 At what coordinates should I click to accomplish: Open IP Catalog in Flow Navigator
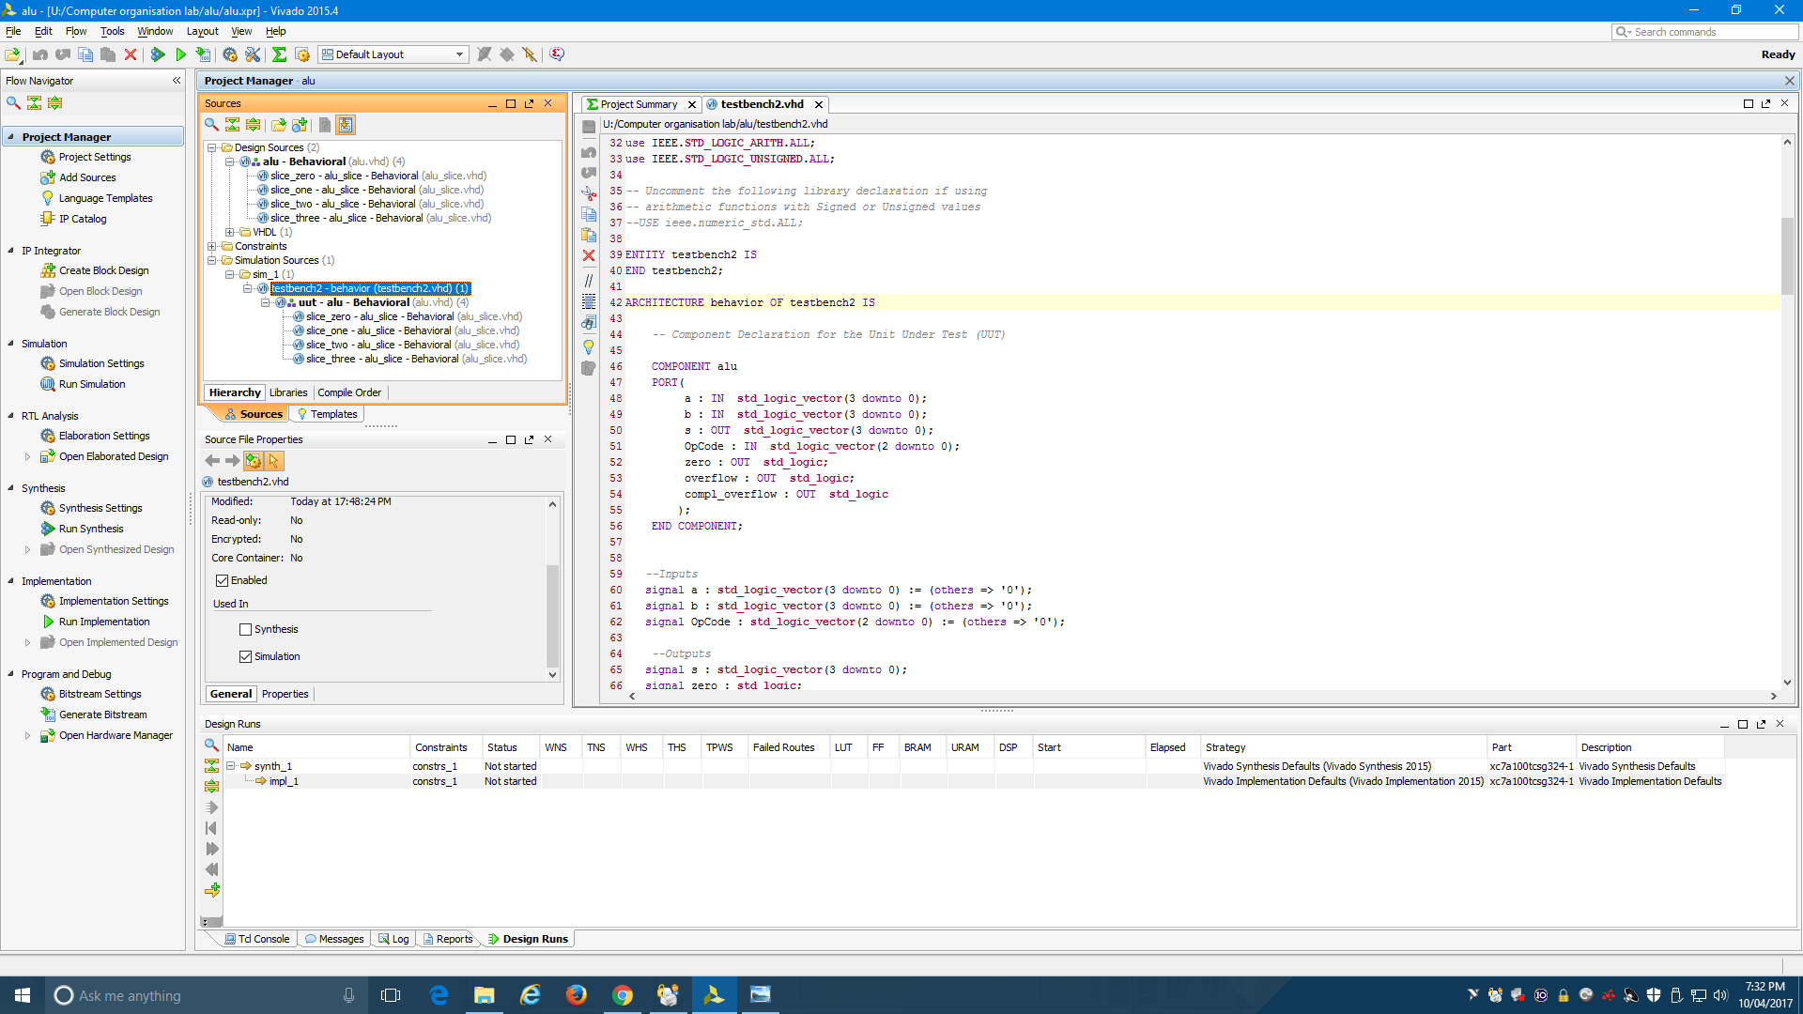[x=83, y=219]
